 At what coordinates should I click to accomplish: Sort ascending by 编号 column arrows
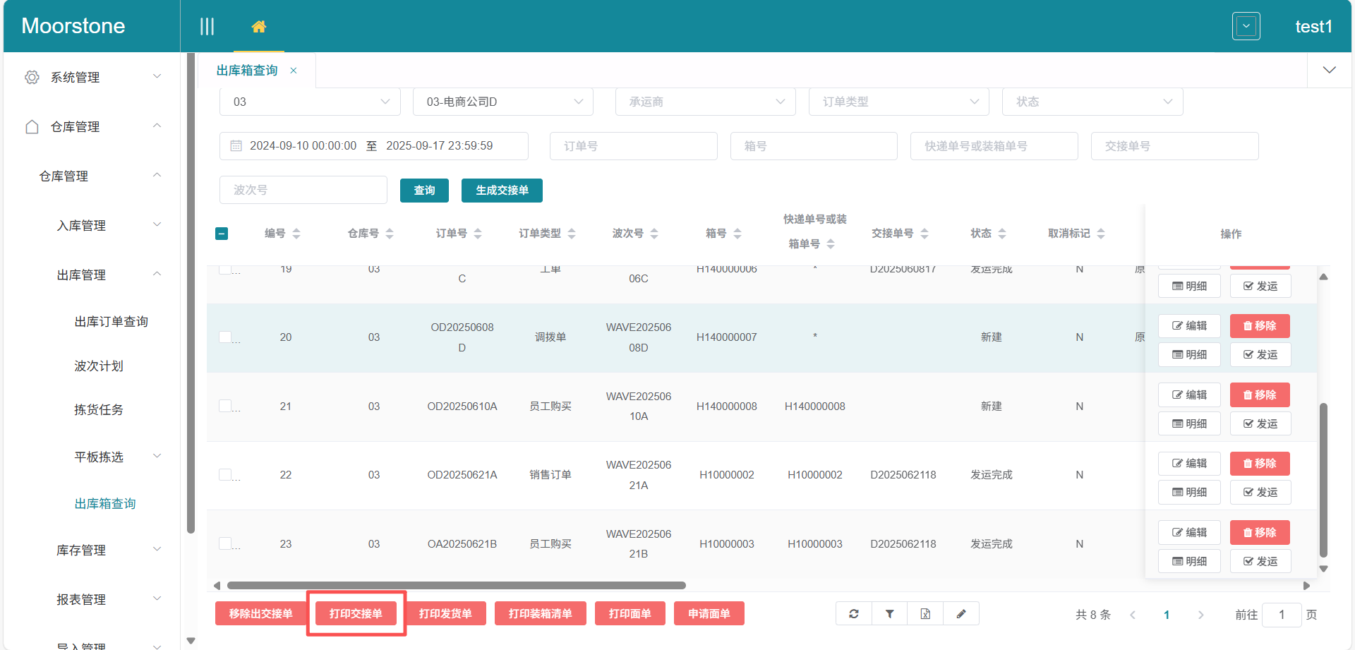point(296,230)
